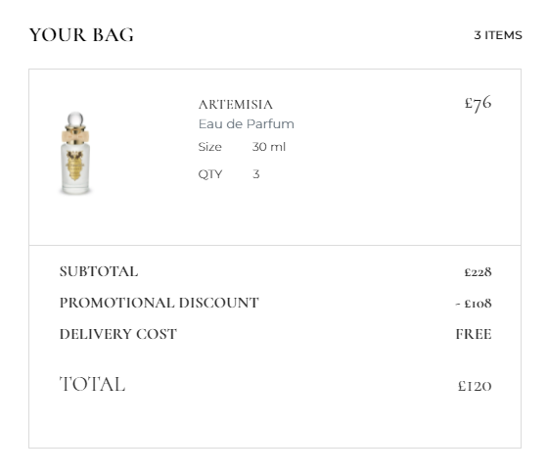Viewport: 547px width, 474px height.
Task: Select the quantity value 3
Action: pyautogui.click(x=256, y=173)
